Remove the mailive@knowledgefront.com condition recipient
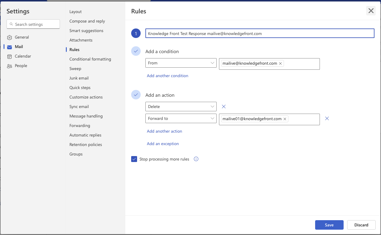The width and height of the screenshot is (381, 235). click(280, 63)
